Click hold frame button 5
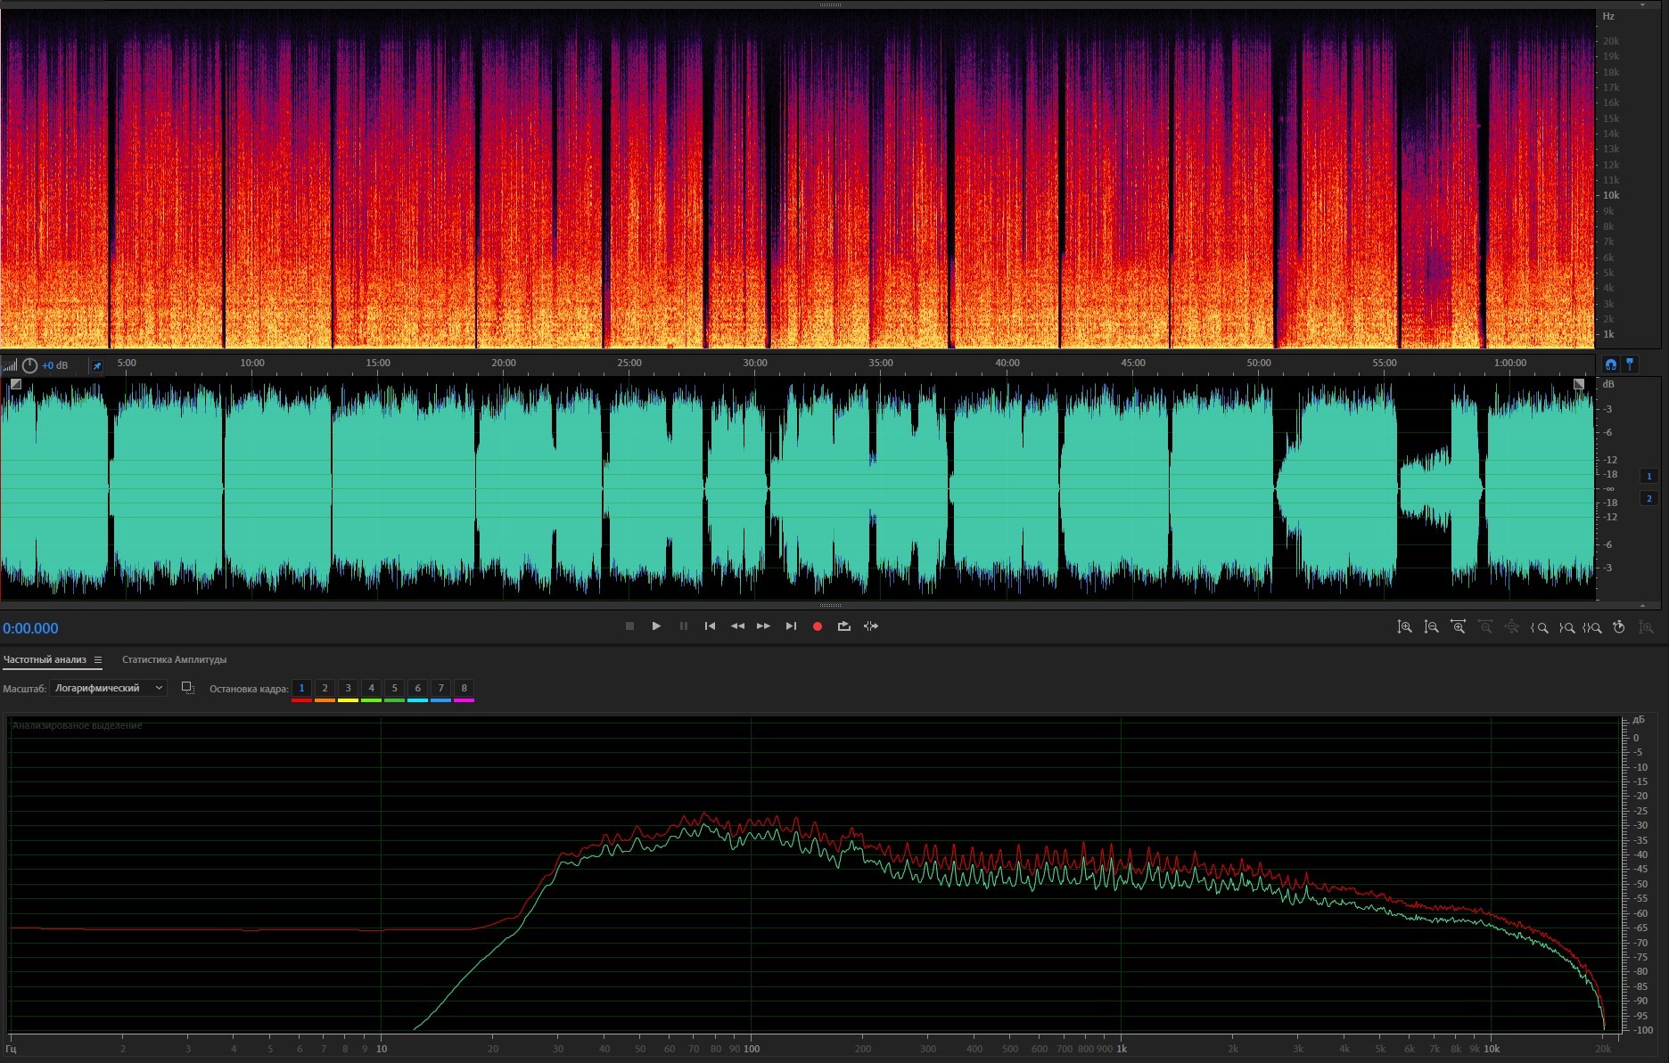The image size is (1669, 1063). [394, 688]
